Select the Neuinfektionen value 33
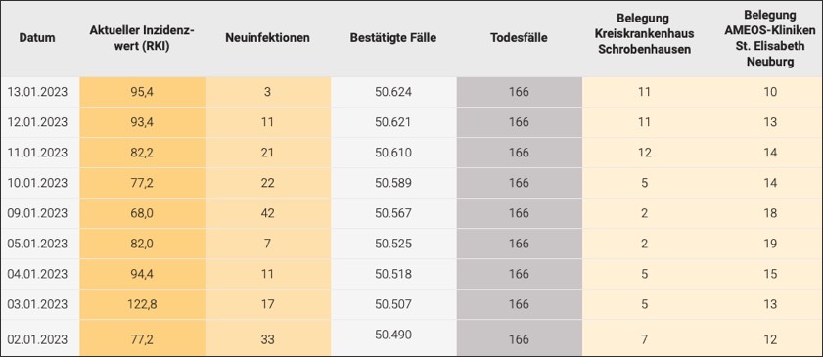 [x=268, y=339]
